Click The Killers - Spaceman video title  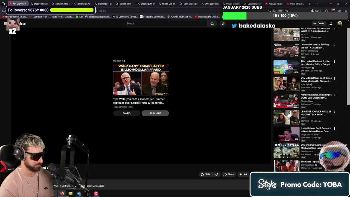tap(310, 162)
